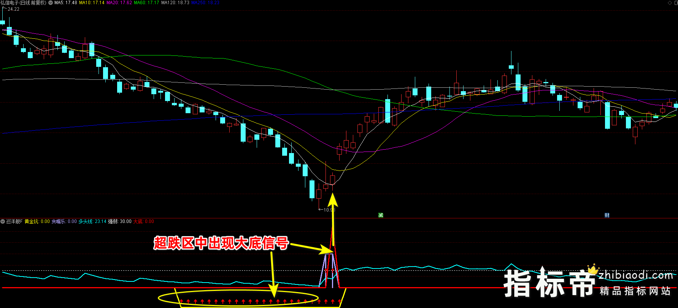Select the yellow MA10: 17.14 label
Viewport: 678px width, 308px height.
point(92,3)
